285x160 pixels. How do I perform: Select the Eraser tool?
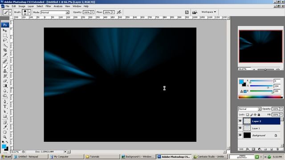pos(5,81)
